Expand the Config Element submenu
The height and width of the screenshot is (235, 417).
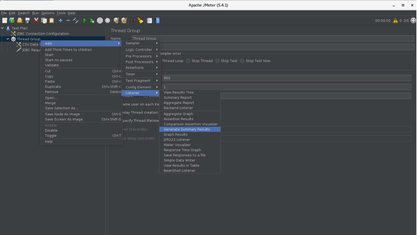141,87
